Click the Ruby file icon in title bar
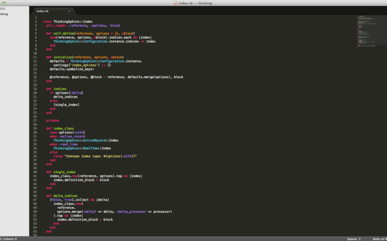The image size is (387, 241). 175,3
